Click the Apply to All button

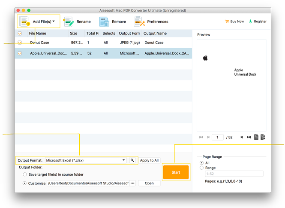tap(149, 160)
